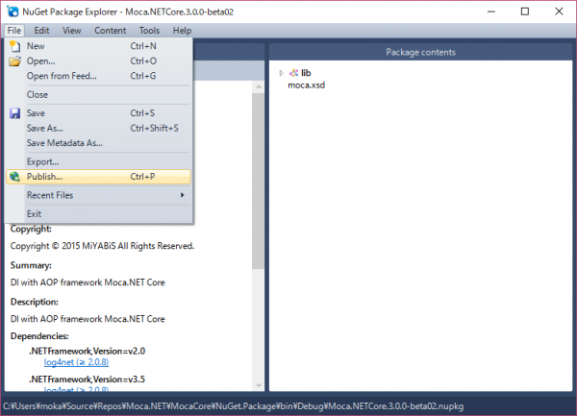Image resolution: width=577 pixels, height=416 pixels.
Task: Open Recent Files menu entry
Action: [x=98, y=195]
